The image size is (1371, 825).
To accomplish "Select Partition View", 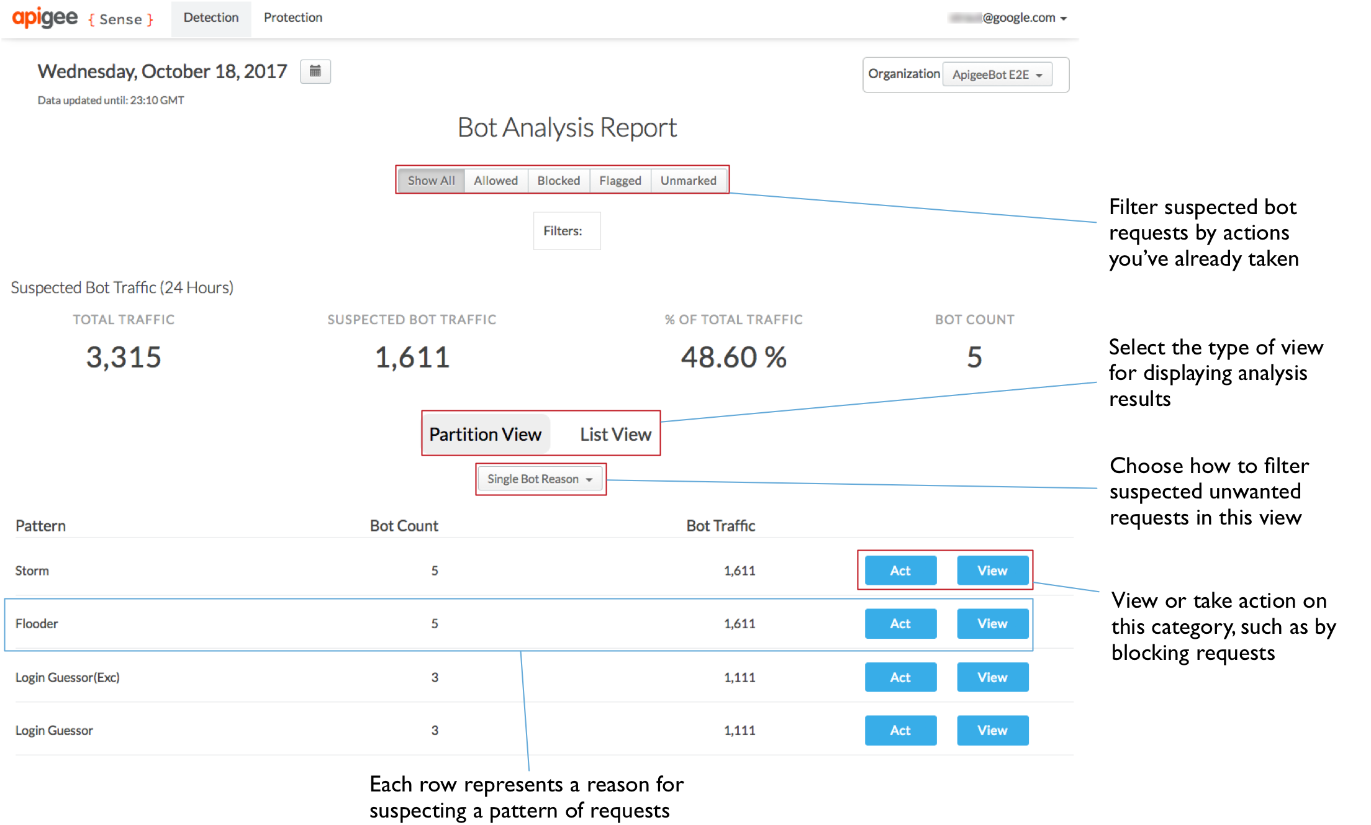I will click(485, 434).
